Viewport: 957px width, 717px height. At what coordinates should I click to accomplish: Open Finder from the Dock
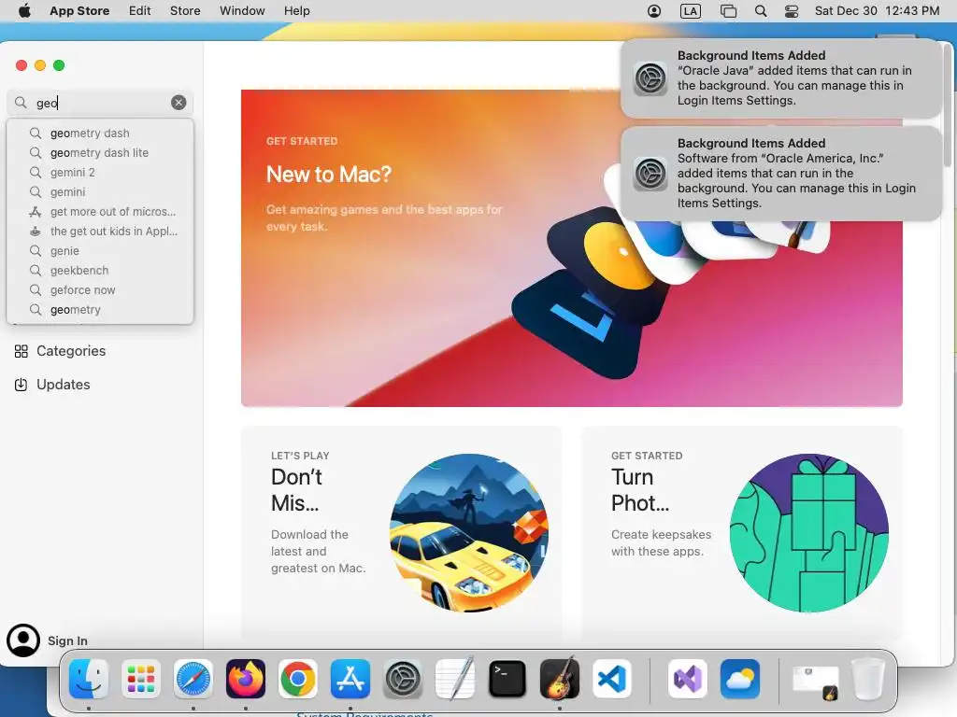tap(89, 679)
